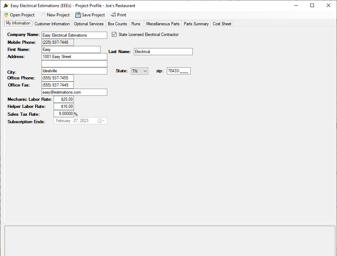Click the zip code field 70433
337x256 pixels.
179,71
